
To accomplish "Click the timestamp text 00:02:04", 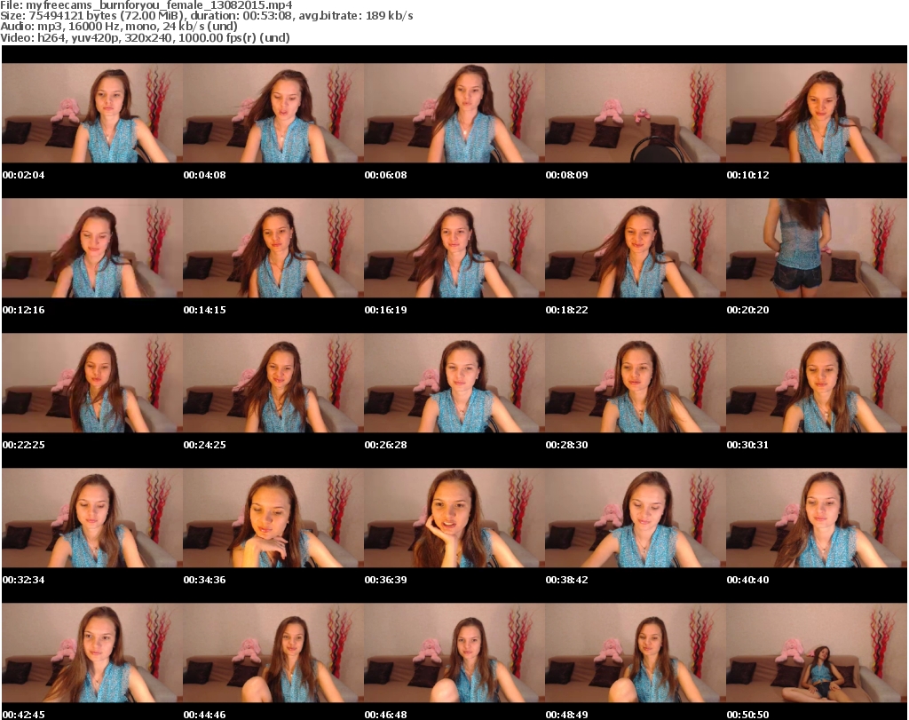I will [x=23, y=175].
